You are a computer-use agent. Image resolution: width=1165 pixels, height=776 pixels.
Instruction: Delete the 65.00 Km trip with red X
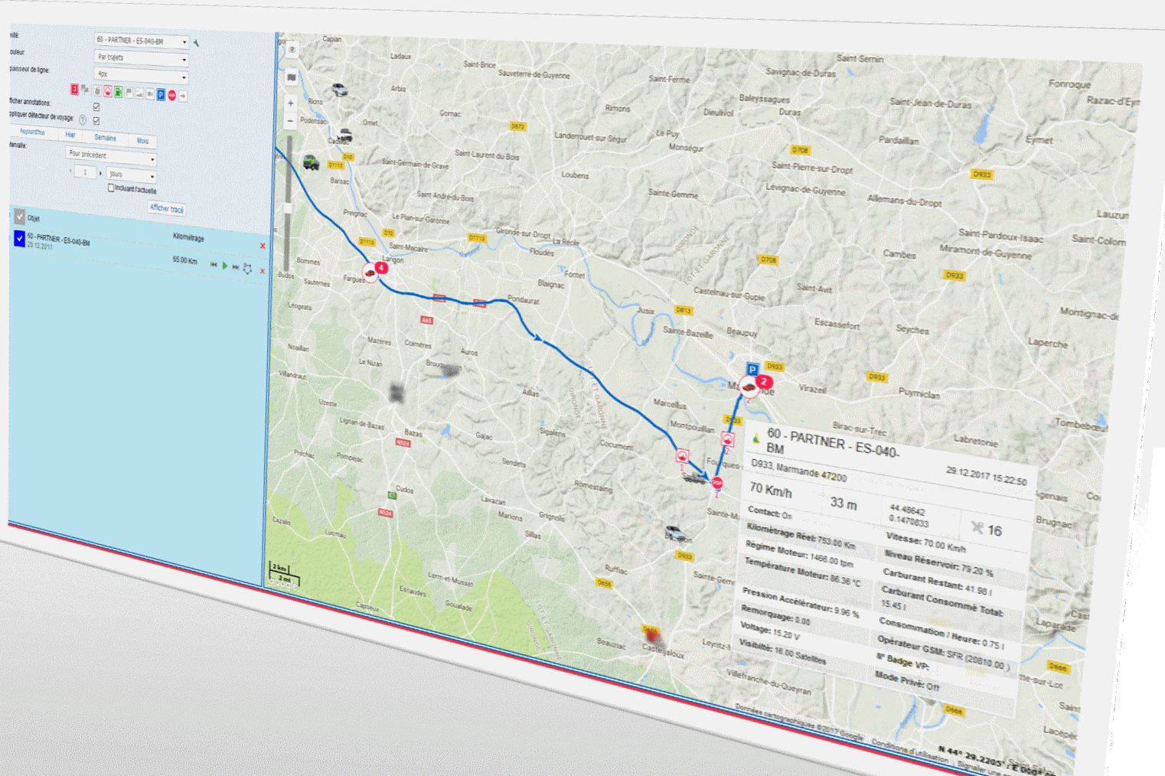click(x=262, y=271)
